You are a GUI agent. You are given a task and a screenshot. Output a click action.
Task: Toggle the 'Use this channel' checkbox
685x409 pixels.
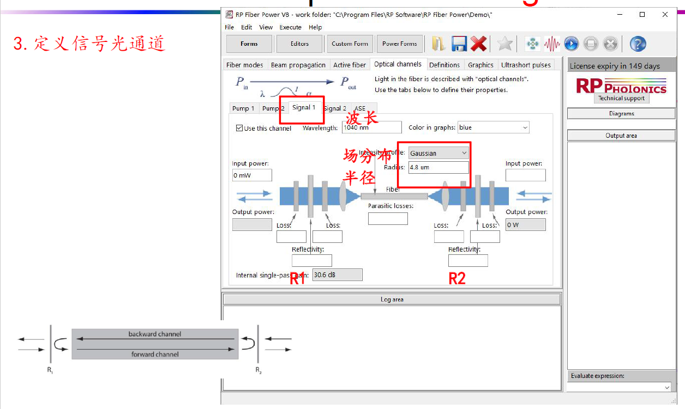(x=239, y=128)
